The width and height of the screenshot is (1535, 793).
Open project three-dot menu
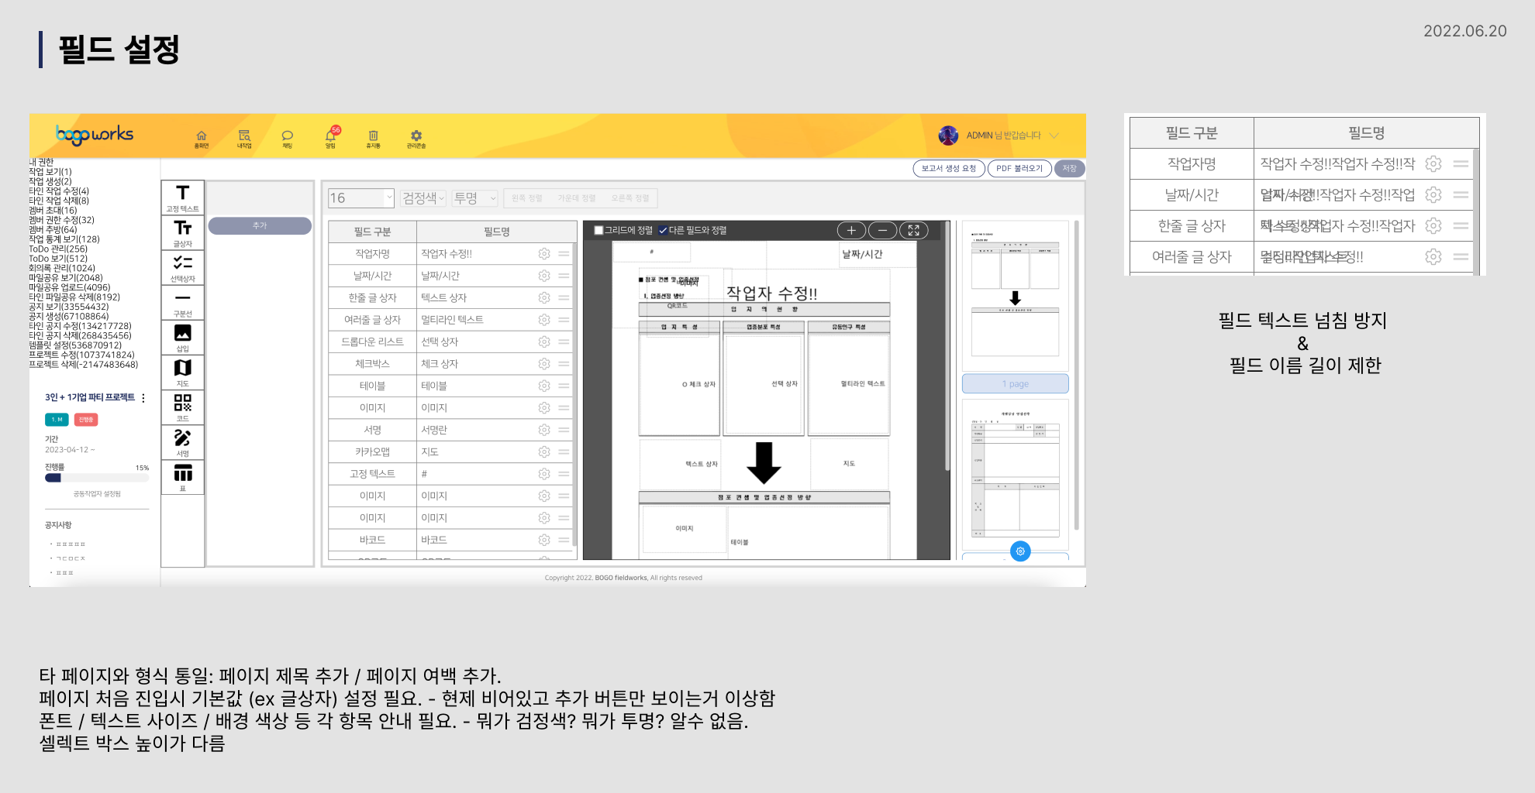coord(143,398)
